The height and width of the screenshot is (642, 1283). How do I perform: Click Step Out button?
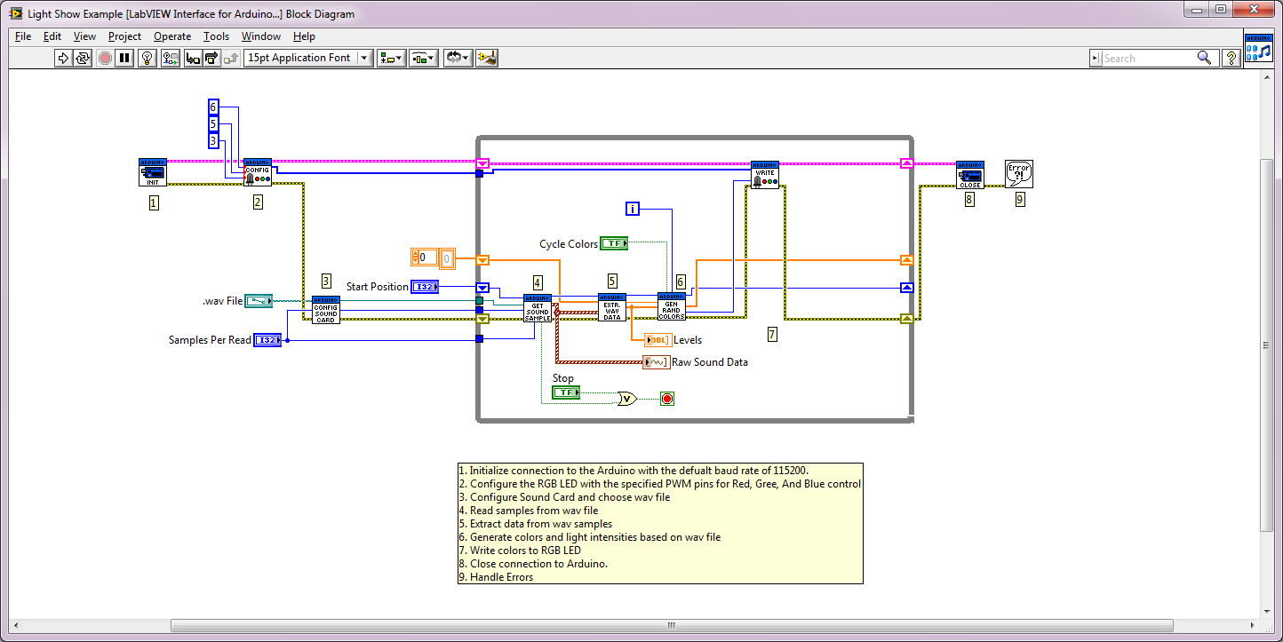click(231, 58)
